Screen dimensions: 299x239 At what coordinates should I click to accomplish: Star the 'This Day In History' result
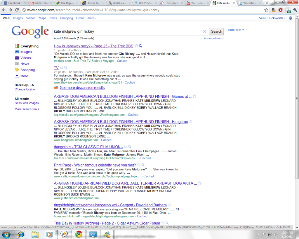click(x=163, y=223)
